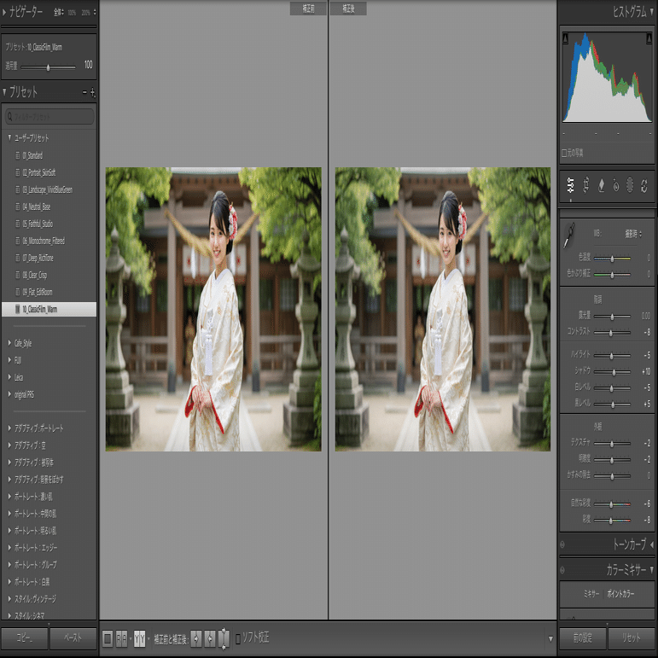Select the before photo in compare view
The width and height of the screenshot is (658, 658).
point(213,310)
